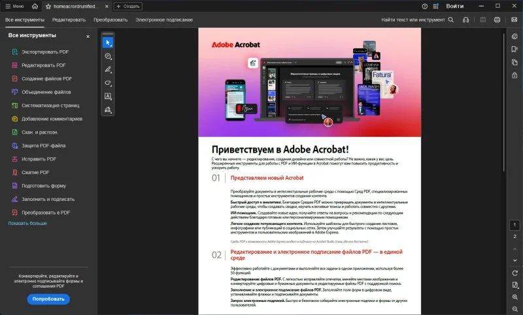Choose the highlighter pen tool
The image size is (523, 315).
point(108,70)
